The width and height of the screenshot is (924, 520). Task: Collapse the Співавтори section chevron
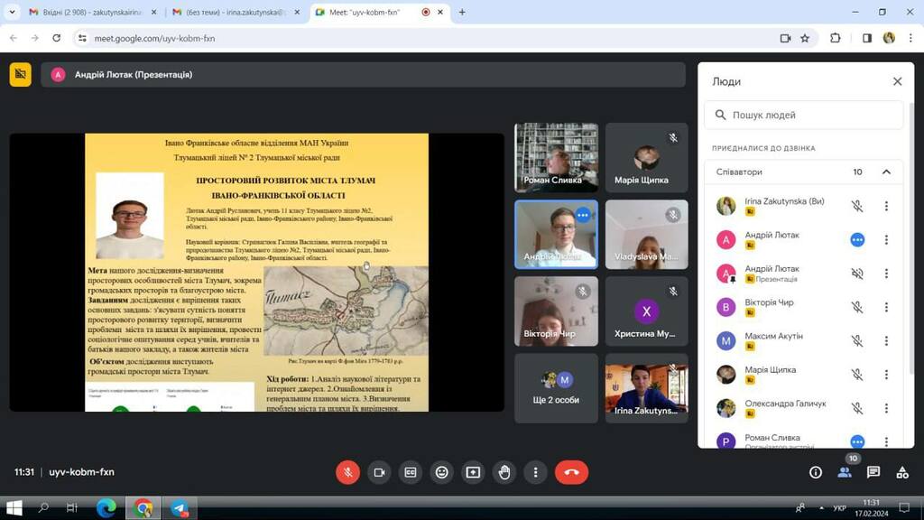click(886, 172)
